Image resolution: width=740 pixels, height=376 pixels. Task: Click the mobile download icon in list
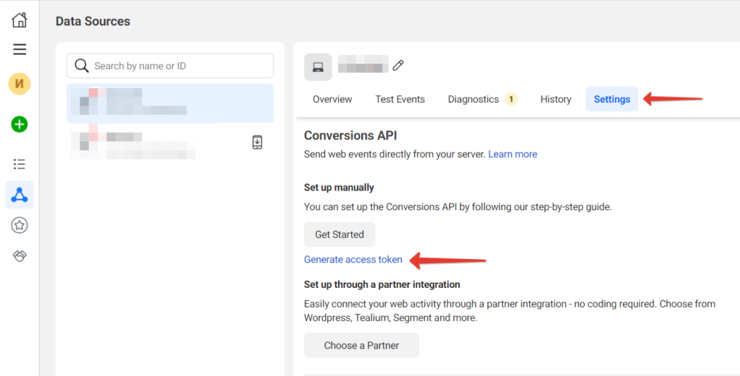point(257,142)
